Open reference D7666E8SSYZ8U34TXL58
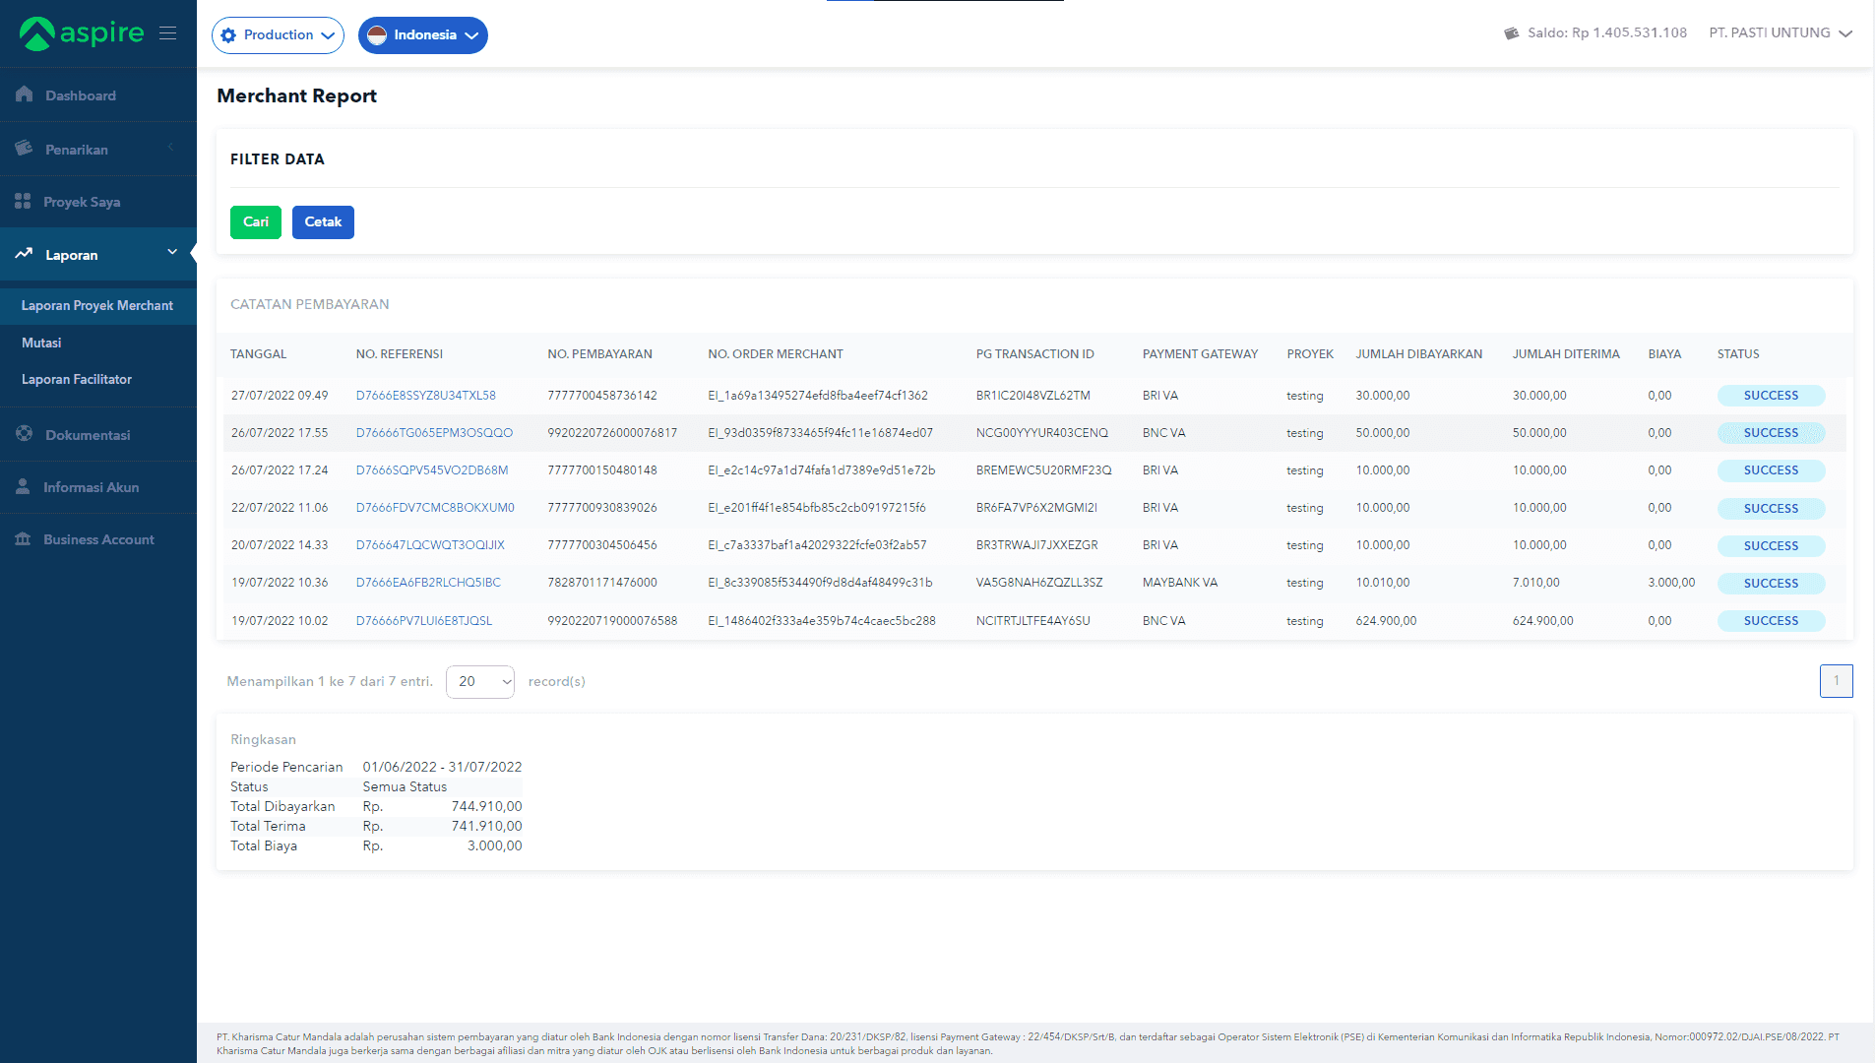Image resolution: width=1875 pixels, height=1063 pixels. (x=426, y=396)
